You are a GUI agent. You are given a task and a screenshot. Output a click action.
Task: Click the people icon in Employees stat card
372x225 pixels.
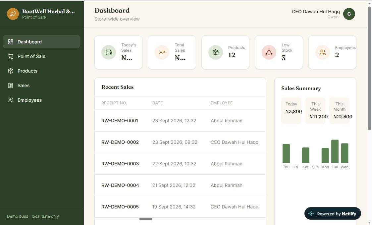click(x=323, y=52)
